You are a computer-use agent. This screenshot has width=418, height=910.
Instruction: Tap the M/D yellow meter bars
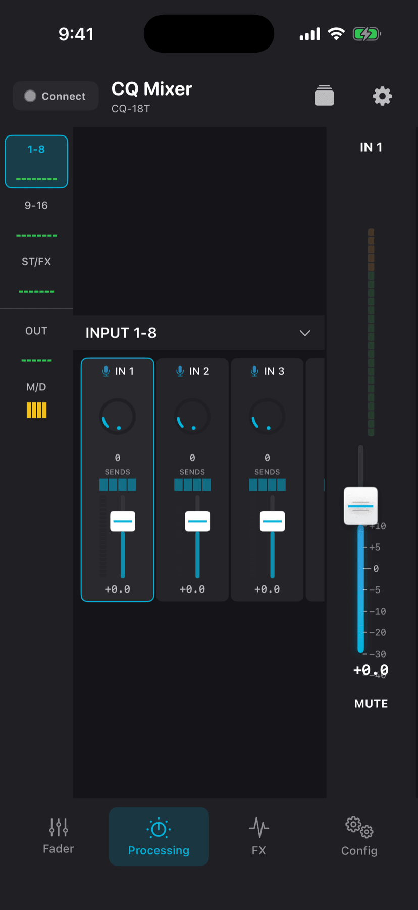[x=36, y=410]
